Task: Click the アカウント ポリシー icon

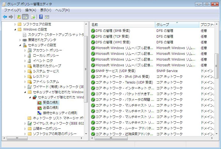Action: click(x=29, y=50)
